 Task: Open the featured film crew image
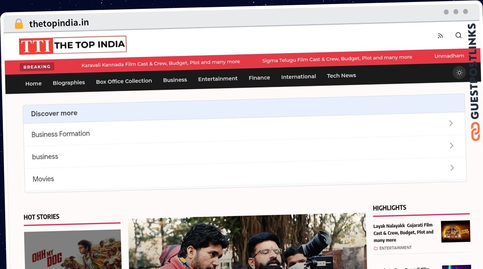pos(247,241)
